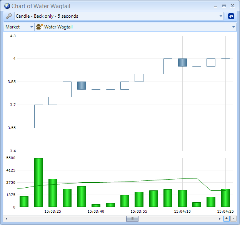Click the filled candle at the 3.85 level

tap(82, 85)
